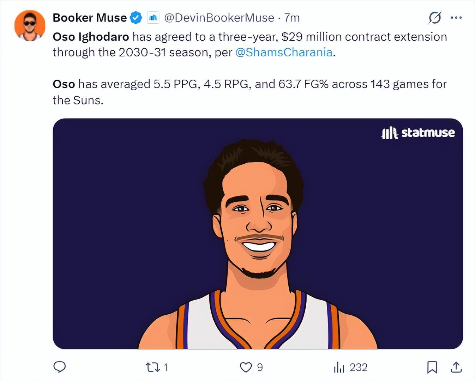Like the tweet with the heart icon
Screen dimensions: 475x381
tap(246, 367)
